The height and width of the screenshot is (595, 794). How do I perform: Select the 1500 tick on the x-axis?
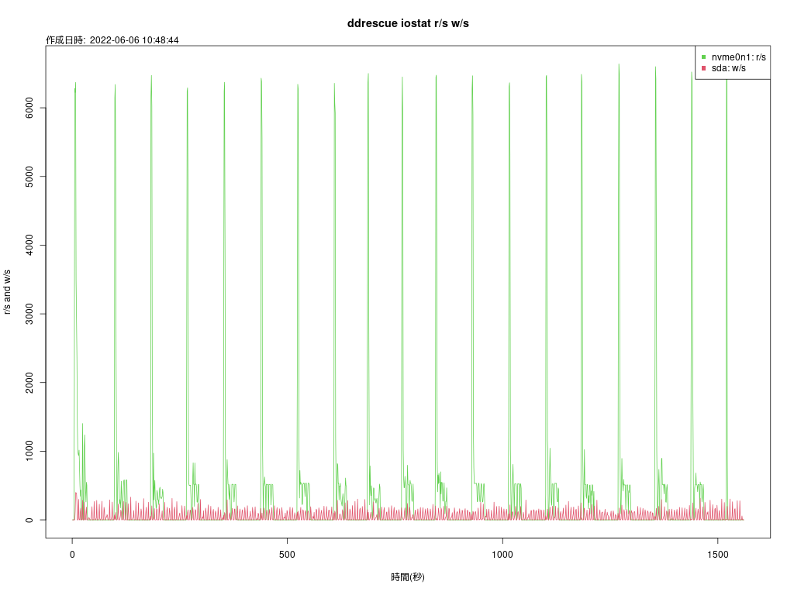tap(718, 555)
